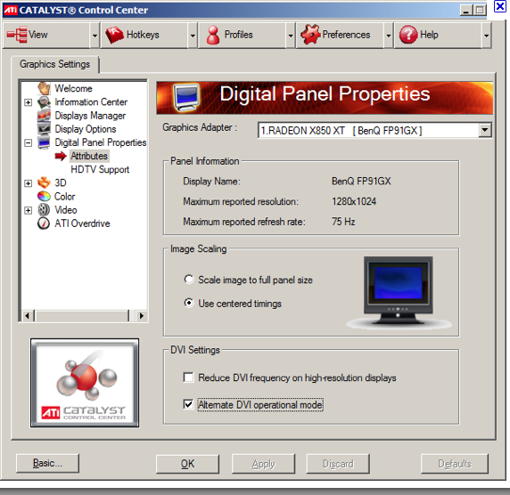Select ATI Overdrive in the tree
510x495 pixels.
(x=82, y=223)
